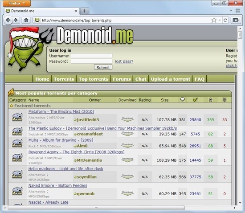Click the horizontal scrollbar thumb

pos(96,208)
